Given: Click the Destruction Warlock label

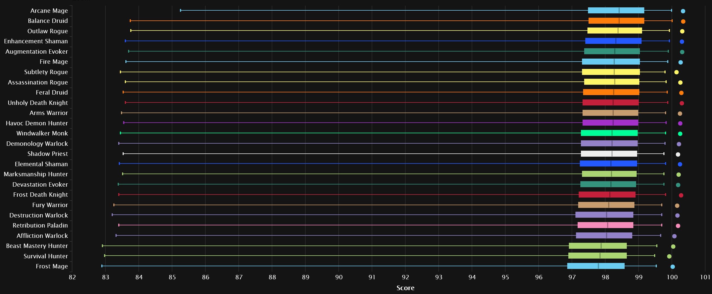Looking at the screenshot, I should click(x=39, y=215).
